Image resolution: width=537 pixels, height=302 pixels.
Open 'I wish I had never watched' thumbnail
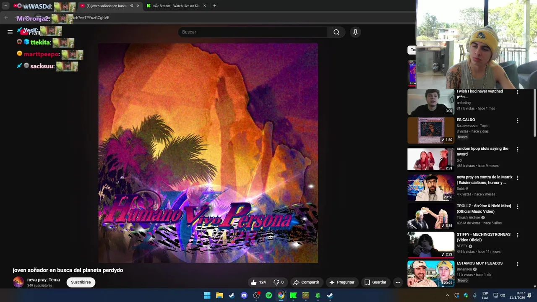[x=431, y=102]
